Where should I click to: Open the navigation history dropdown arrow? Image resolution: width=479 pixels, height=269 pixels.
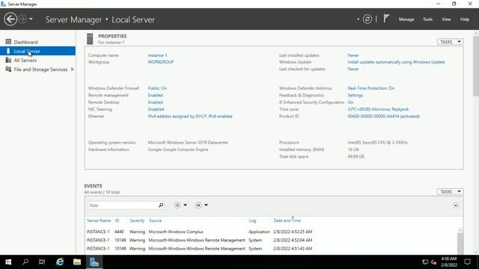point(31,19)
